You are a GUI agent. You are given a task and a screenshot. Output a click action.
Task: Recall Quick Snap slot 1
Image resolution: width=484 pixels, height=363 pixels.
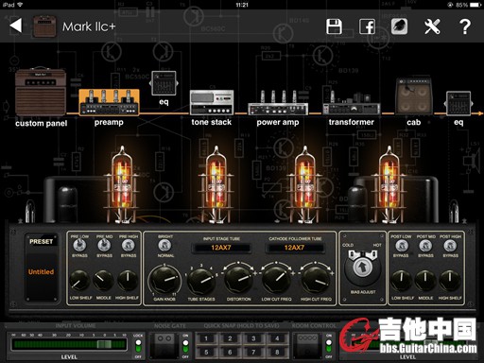coord(206,338)
